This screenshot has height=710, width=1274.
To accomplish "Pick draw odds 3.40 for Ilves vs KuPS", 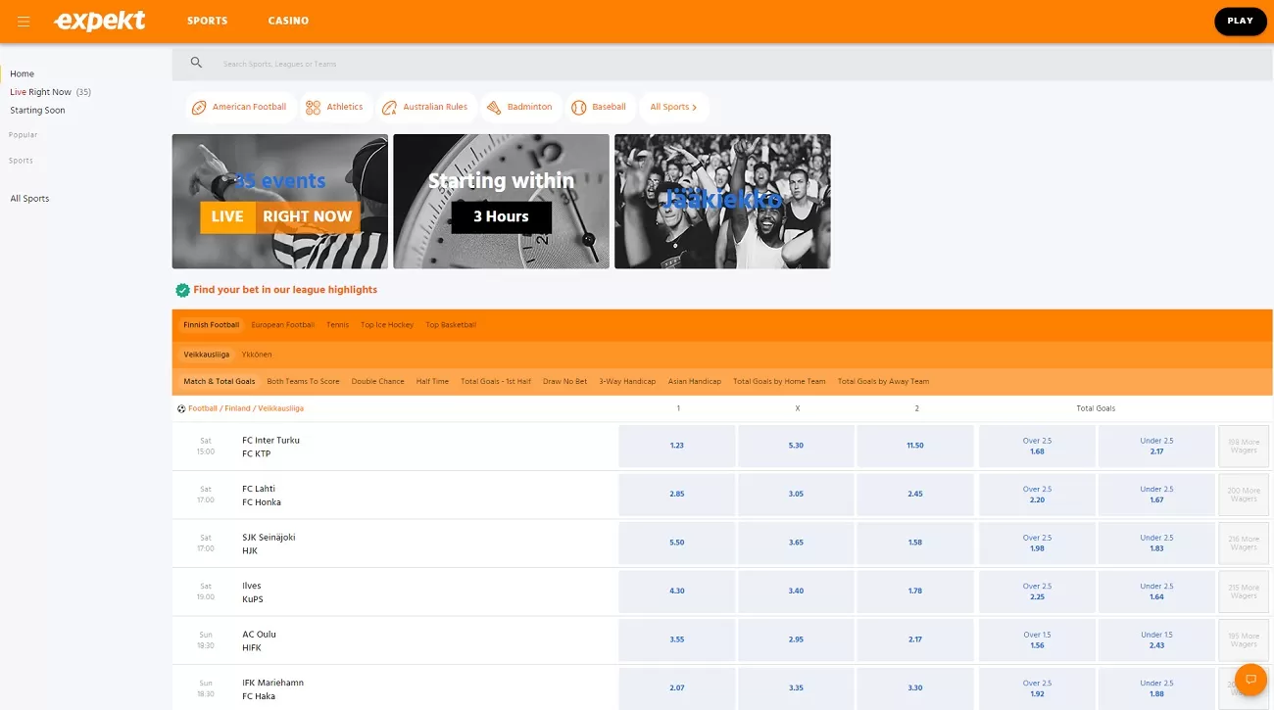I will pyautogui.click(x=796, y=592).
